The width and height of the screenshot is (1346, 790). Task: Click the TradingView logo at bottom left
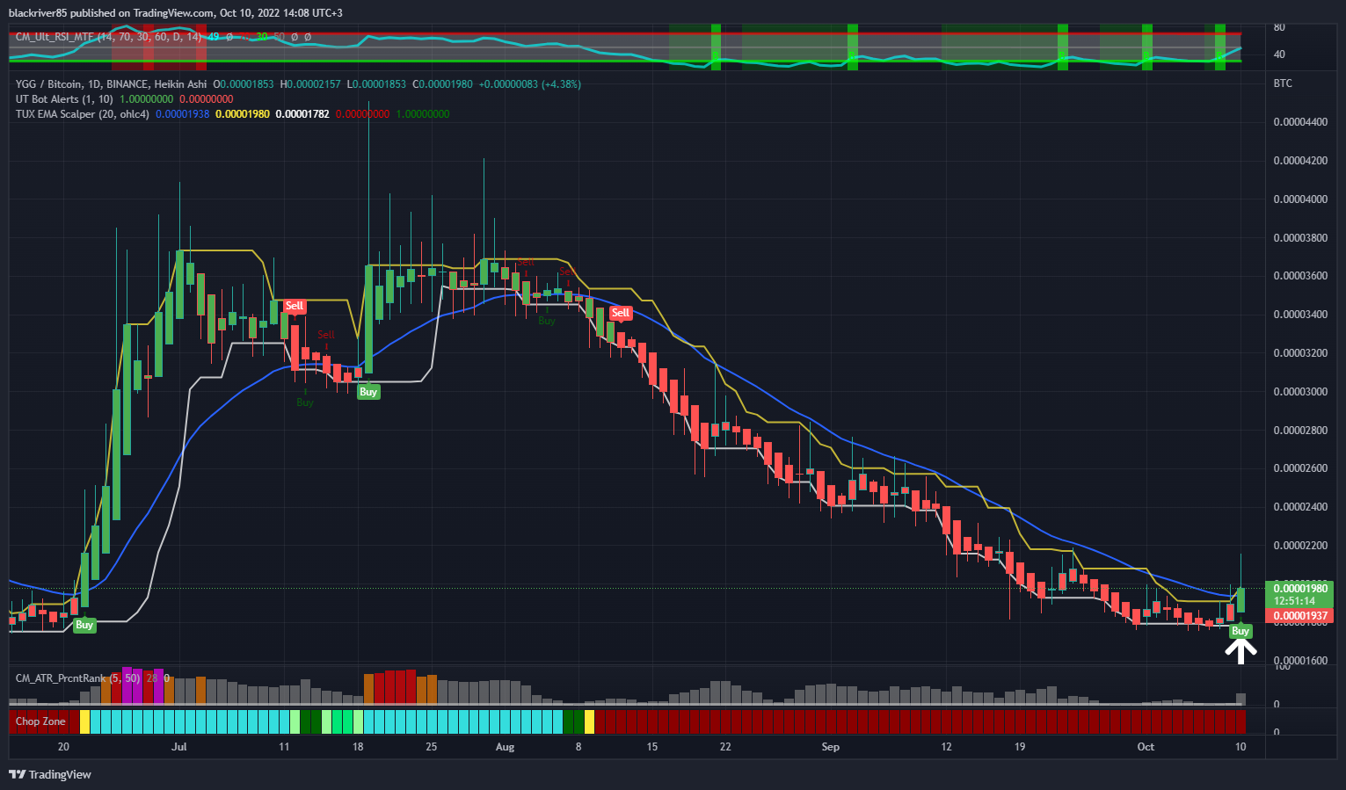tap(50, 774)
